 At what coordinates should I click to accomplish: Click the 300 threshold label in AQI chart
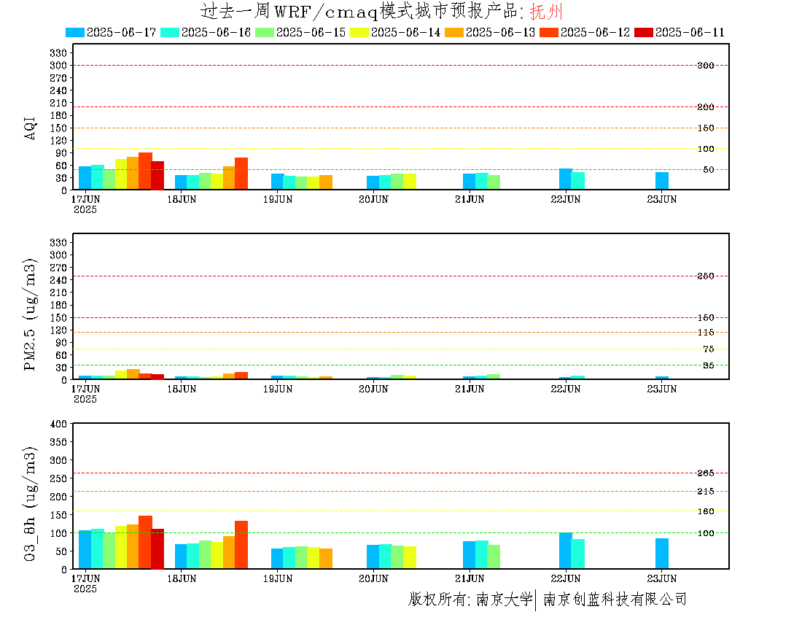click(706, 66)
